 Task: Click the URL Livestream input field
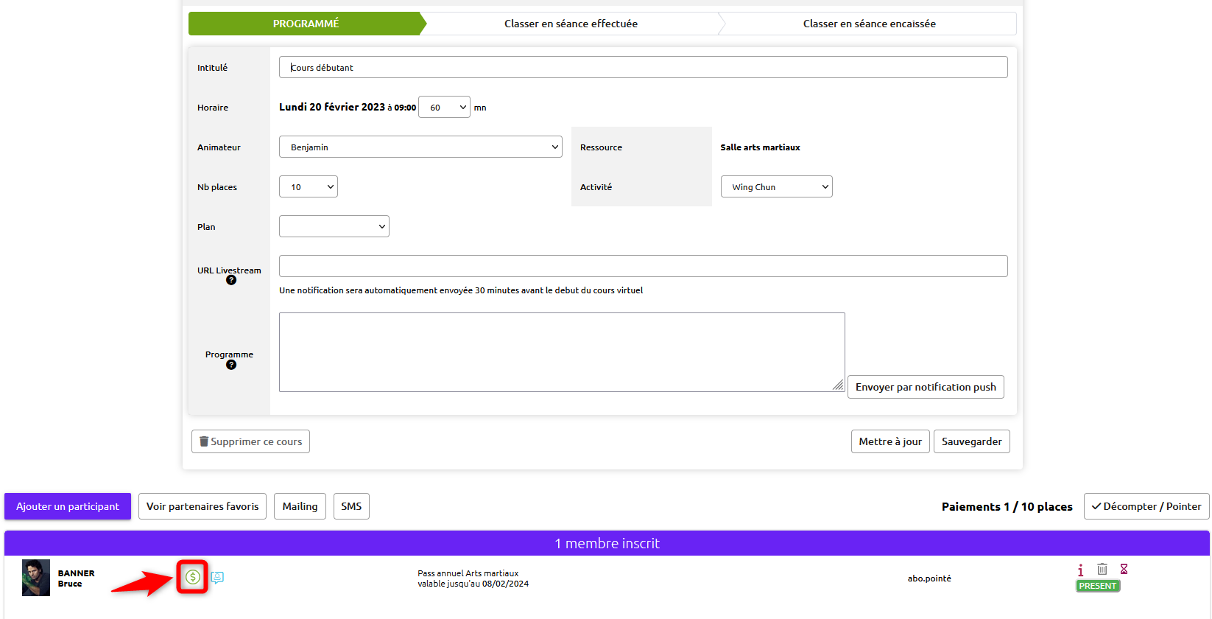[644, 266]
